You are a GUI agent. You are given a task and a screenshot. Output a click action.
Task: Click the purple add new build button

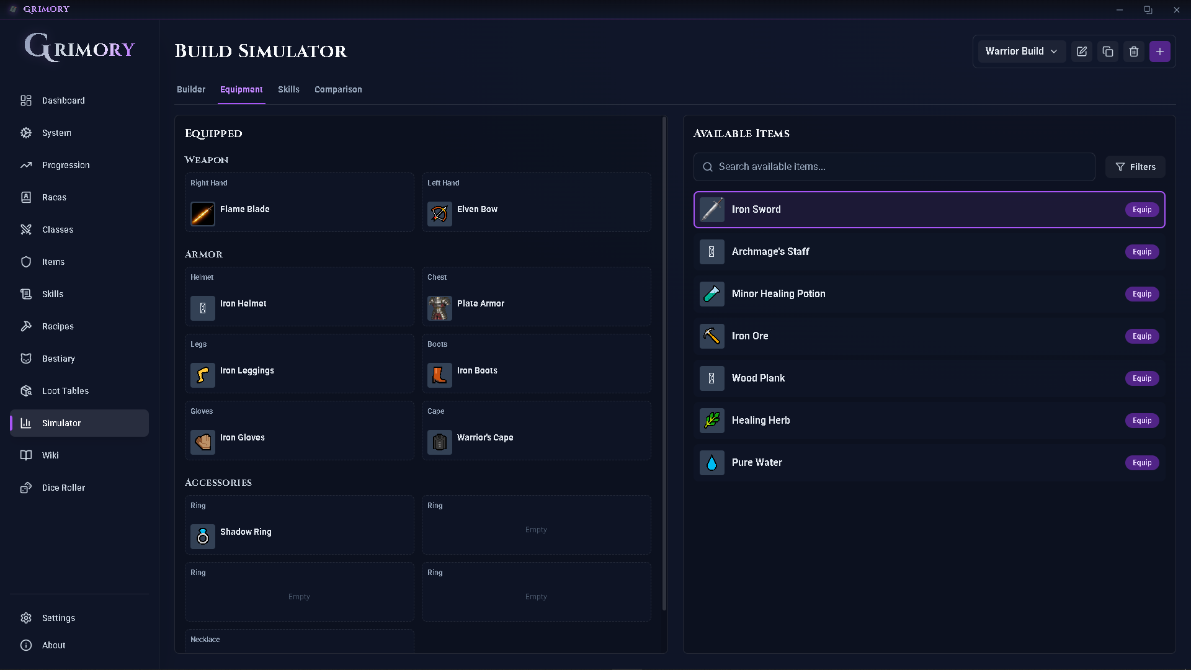coord(1159,51)
